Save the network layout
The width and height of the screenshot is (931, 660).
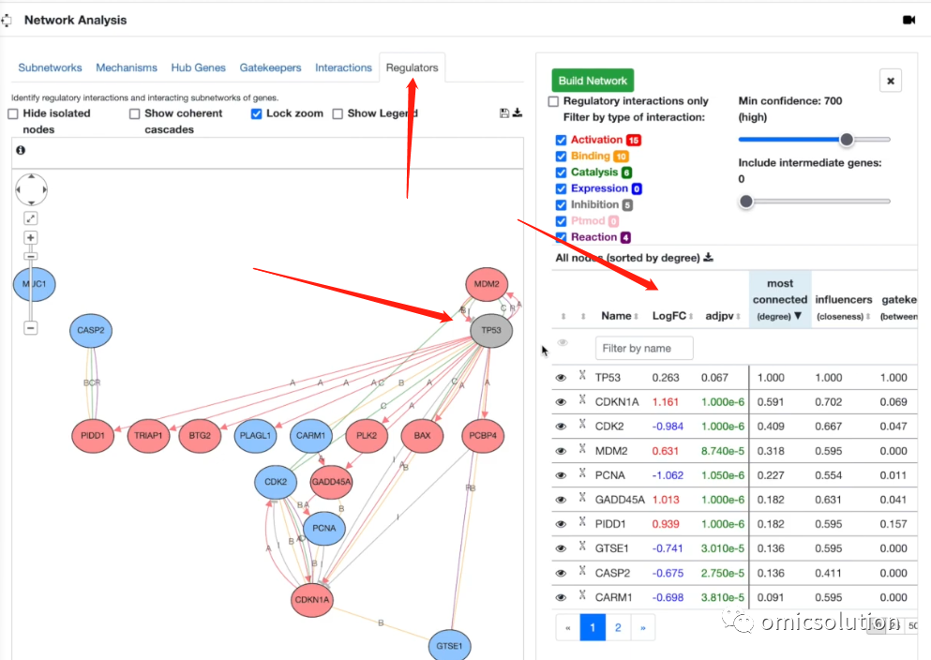pyautogui.click(x=504, y=112)
